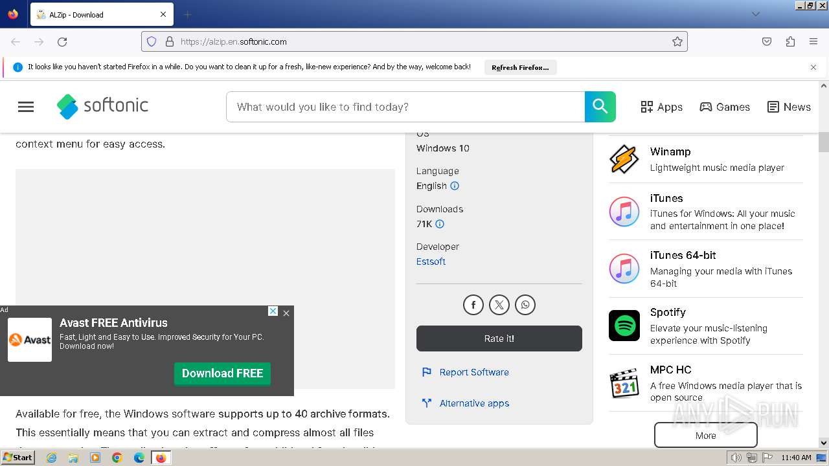Click the blue search magnifier button
Image resolution: width=829 pixels, height=466 pixels.
(600, 107)
